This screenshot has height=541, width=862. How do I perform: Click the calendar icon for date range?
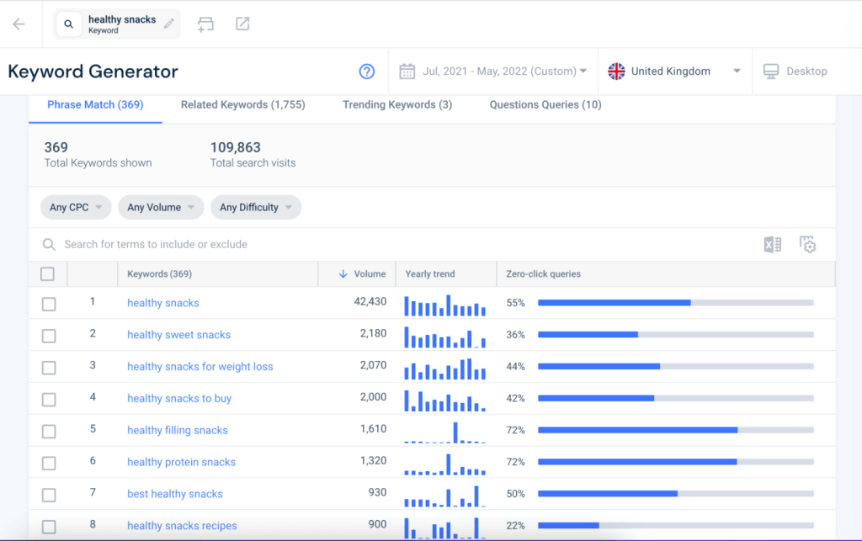pos(407,72)
